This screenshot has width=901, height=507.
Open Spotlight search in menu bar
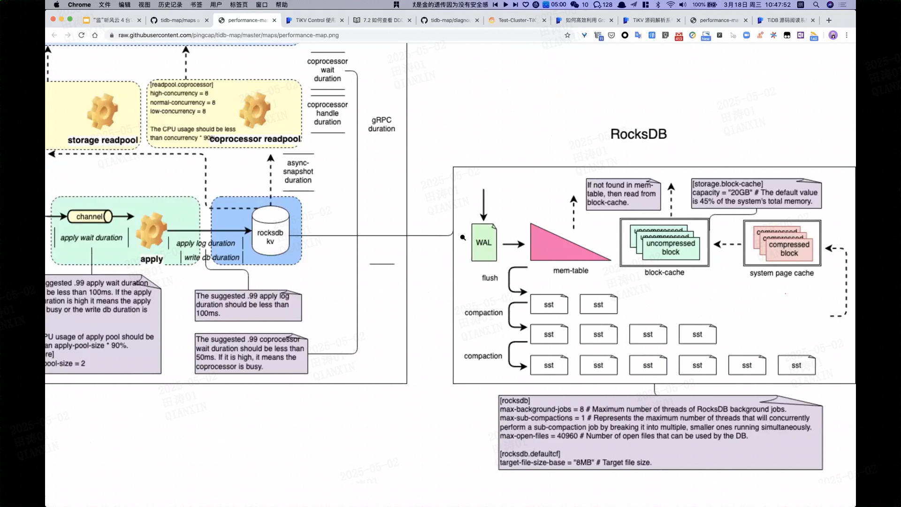click(x=816, y=5)
